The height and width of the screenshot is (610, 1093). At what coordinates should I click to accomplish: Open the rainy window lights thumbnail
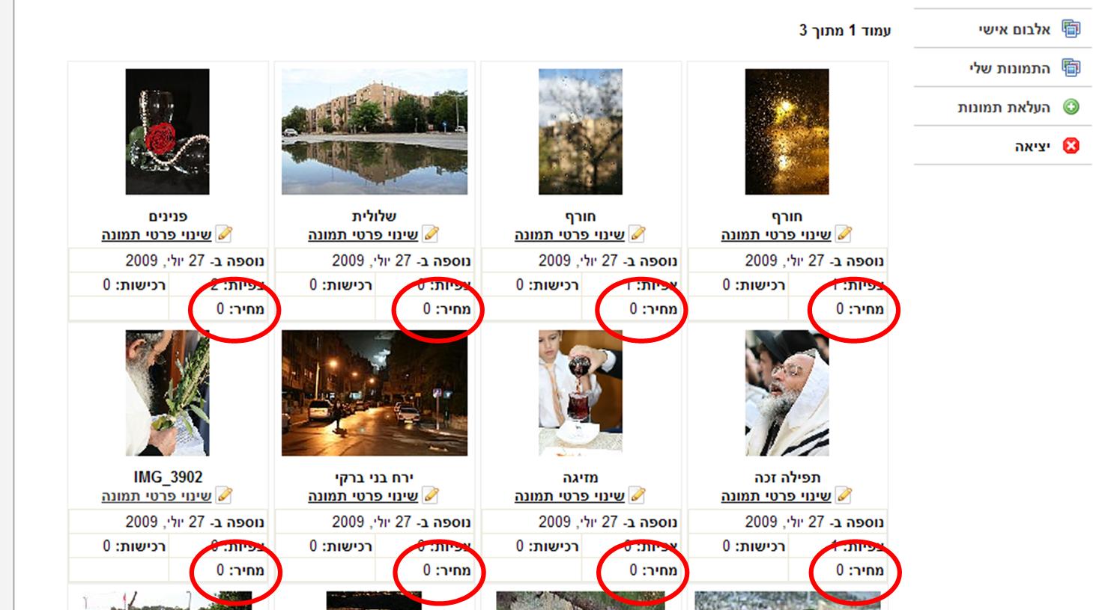[787, 132]
